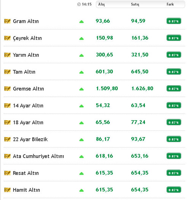Viewport: 190px width, 200px height.
Task: Open the Ata Cumhuriyet Altını link
Action: pyautogui.click(x=38, y=156)
